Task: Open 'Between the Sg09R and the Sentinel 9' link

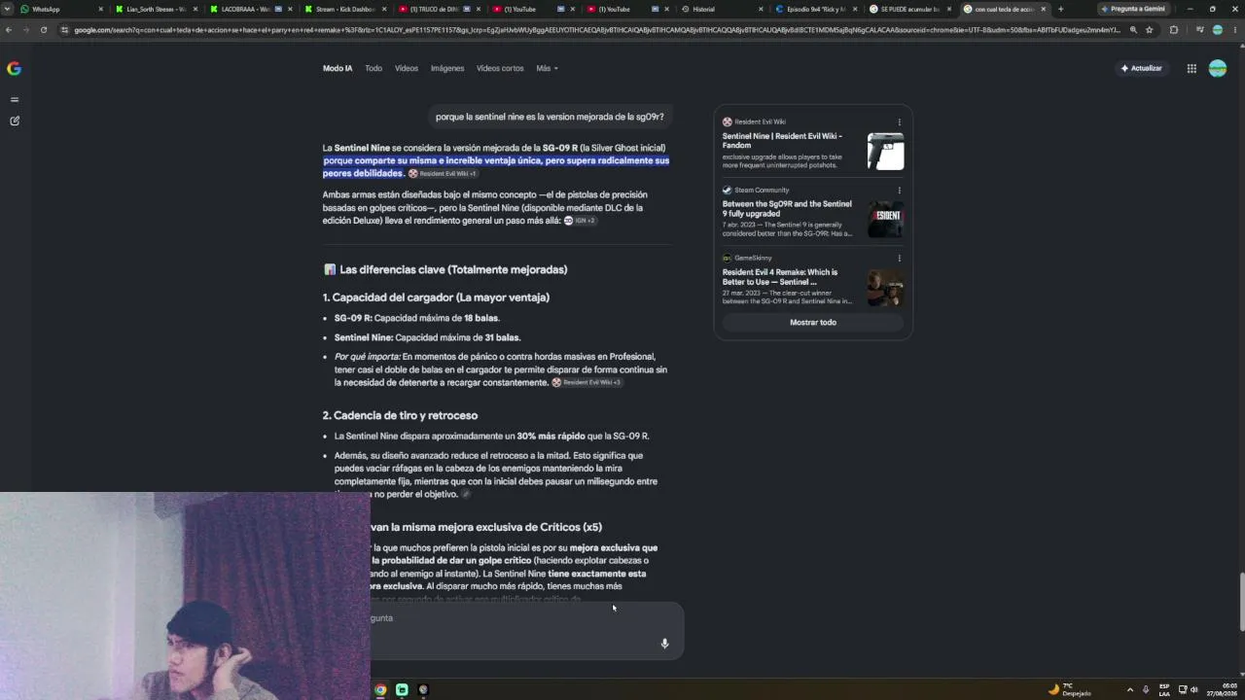Action: tap(787, 208)
